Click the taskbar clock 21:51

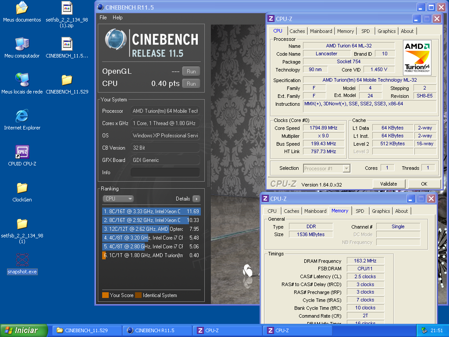click(x=437, y=330)
